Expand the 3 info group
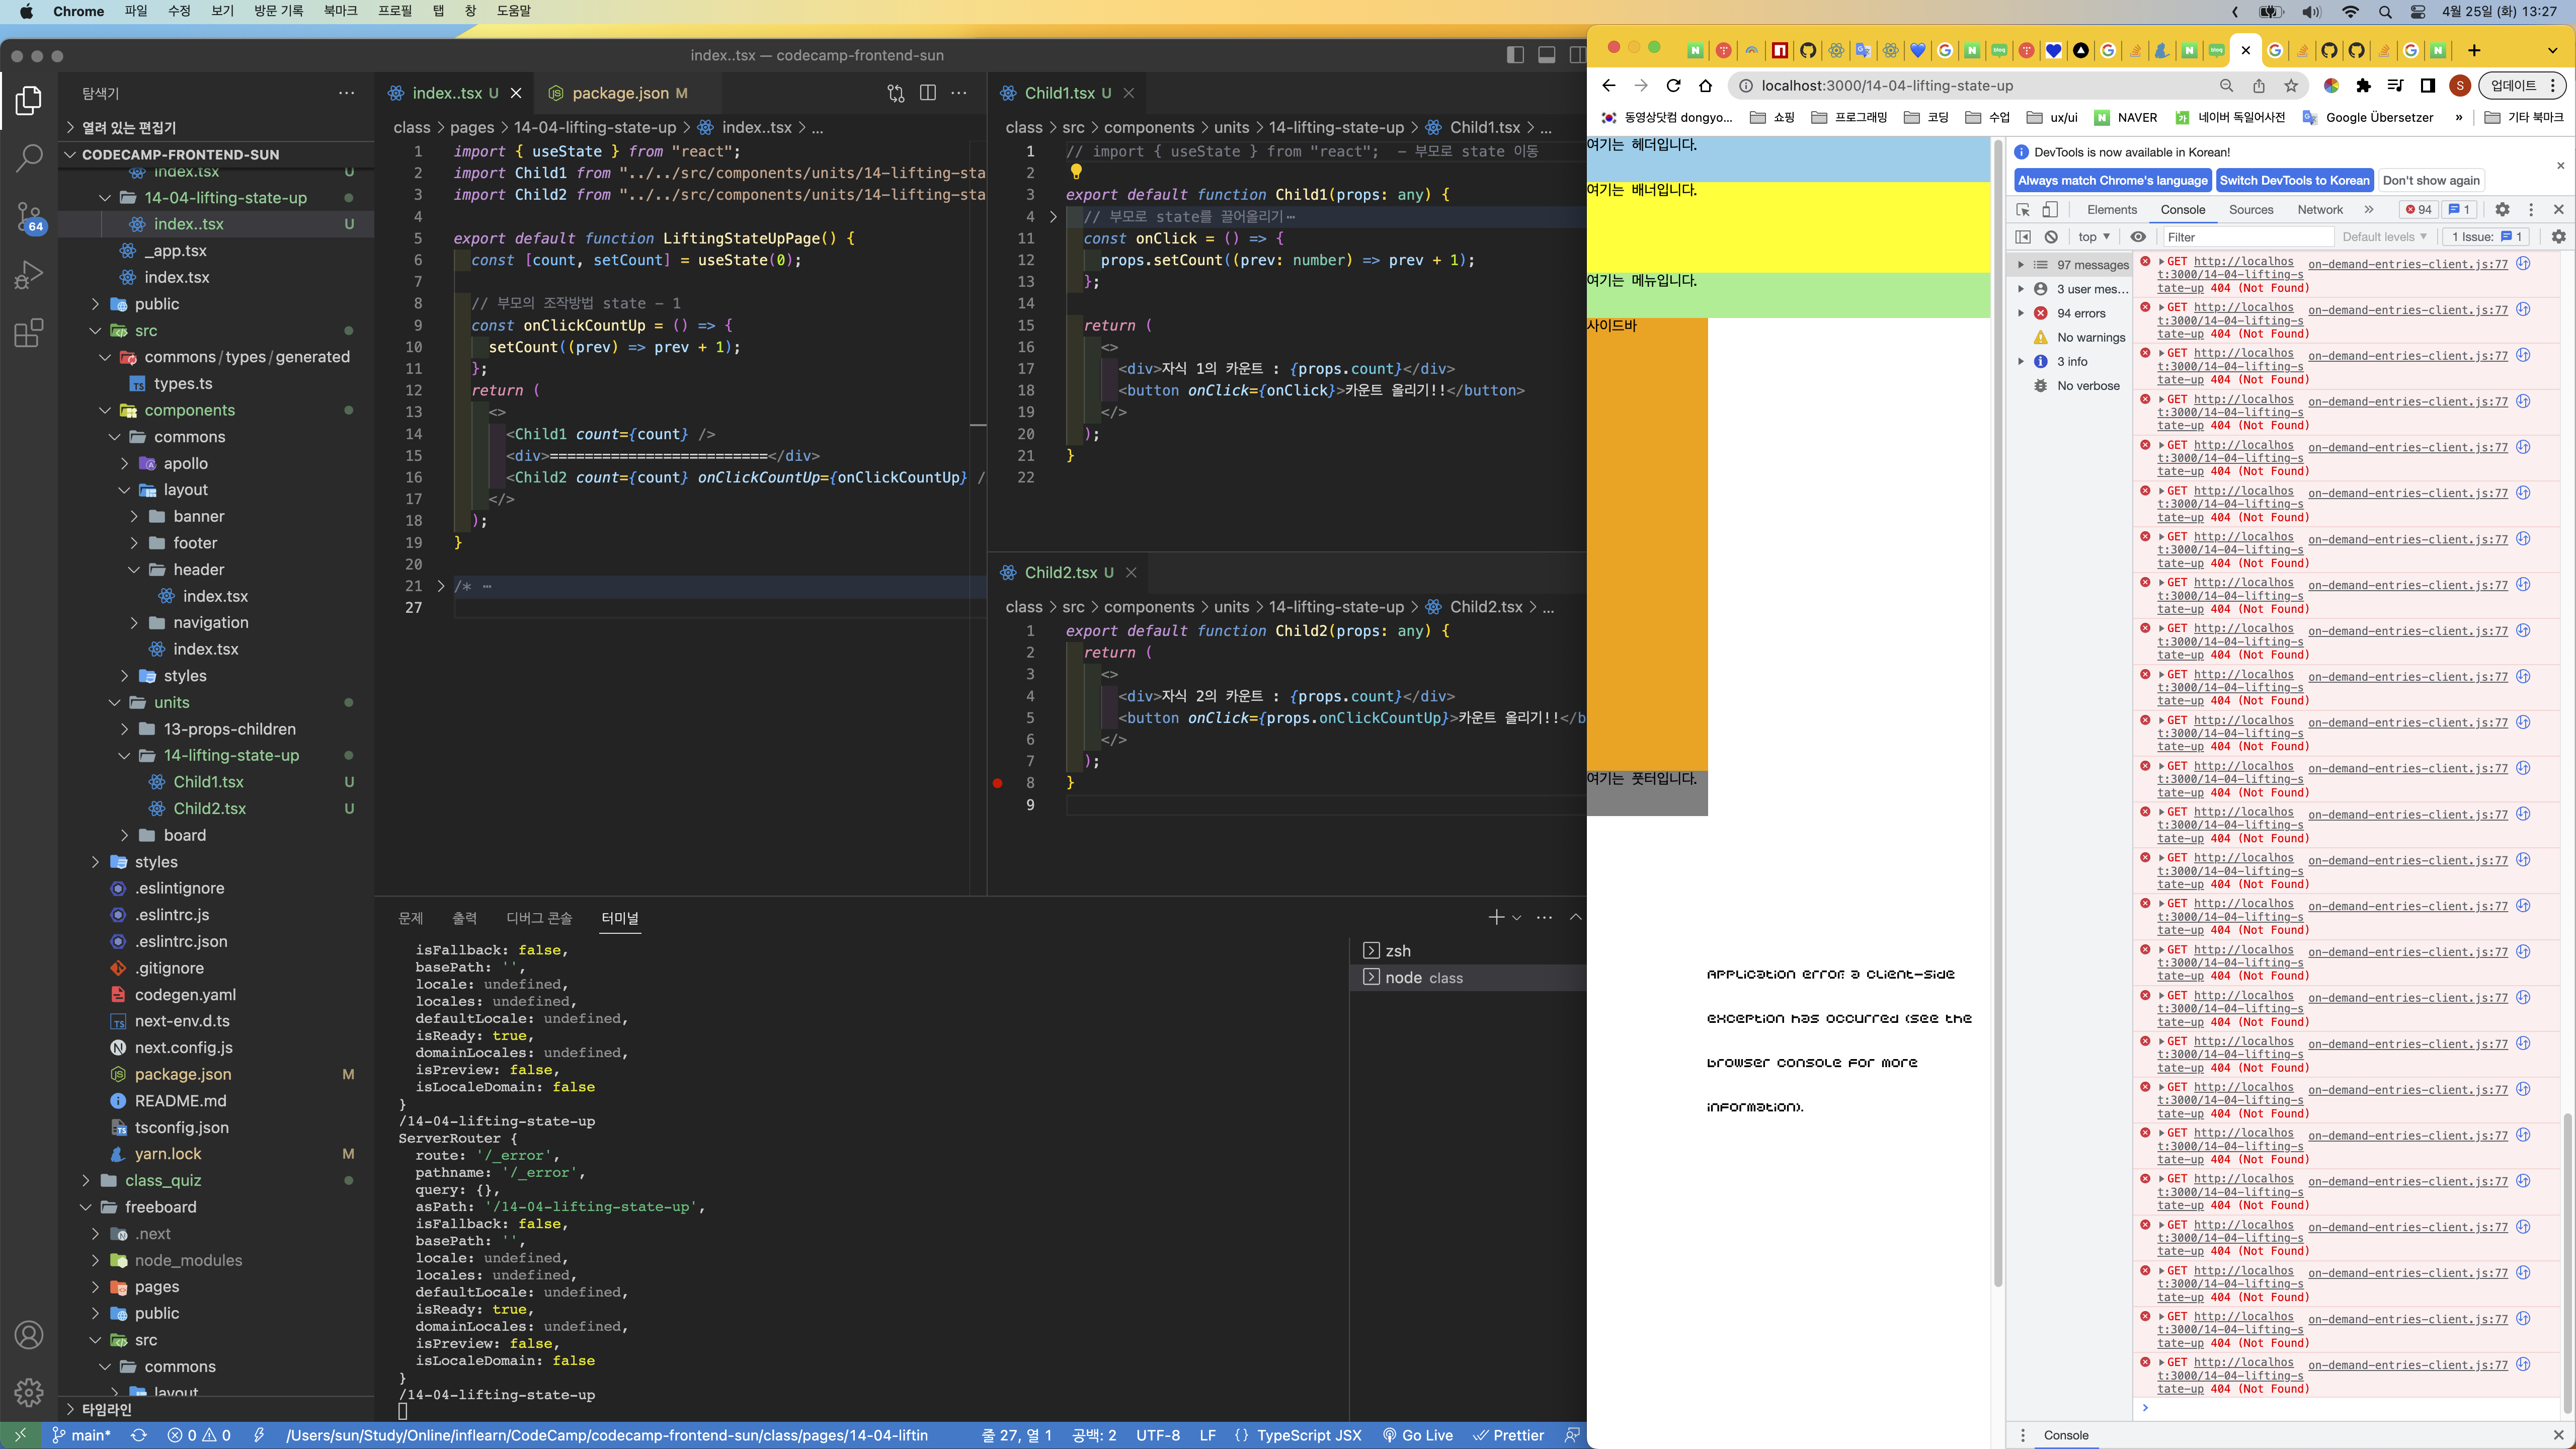The height and width of the screenshot is (1449, 2576). 2020,361
